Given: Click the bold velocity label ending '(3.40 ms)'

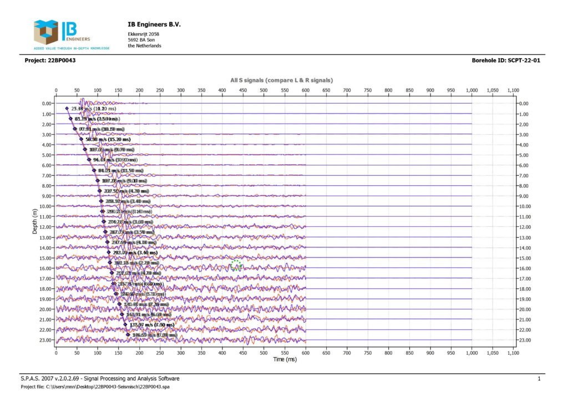Looking at the screenshot, I should (x=135, y=253).
